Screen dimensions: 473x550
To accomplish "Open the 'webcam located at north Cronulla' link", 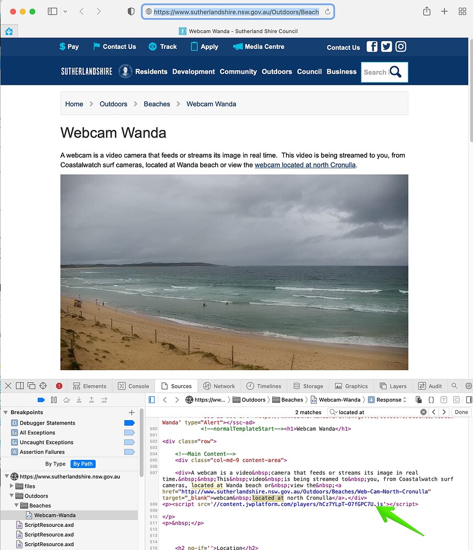I will [305, 165].
